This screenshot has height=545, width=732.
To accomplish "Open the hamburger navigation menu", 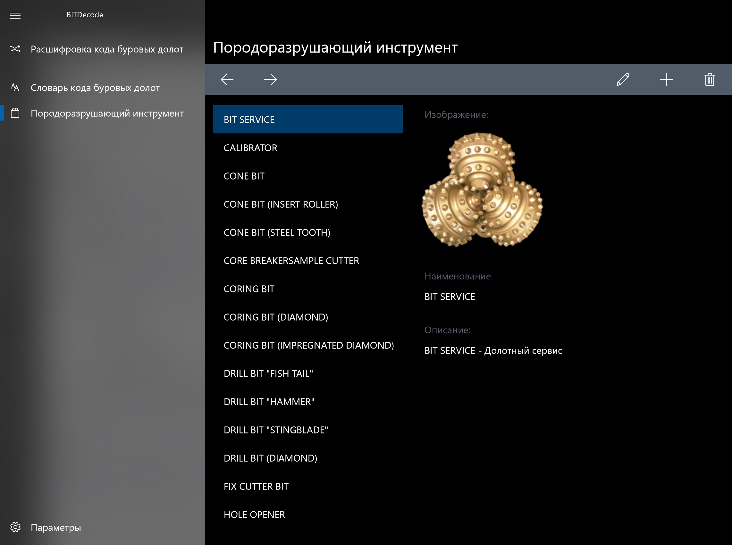I will tap(15, 15).
